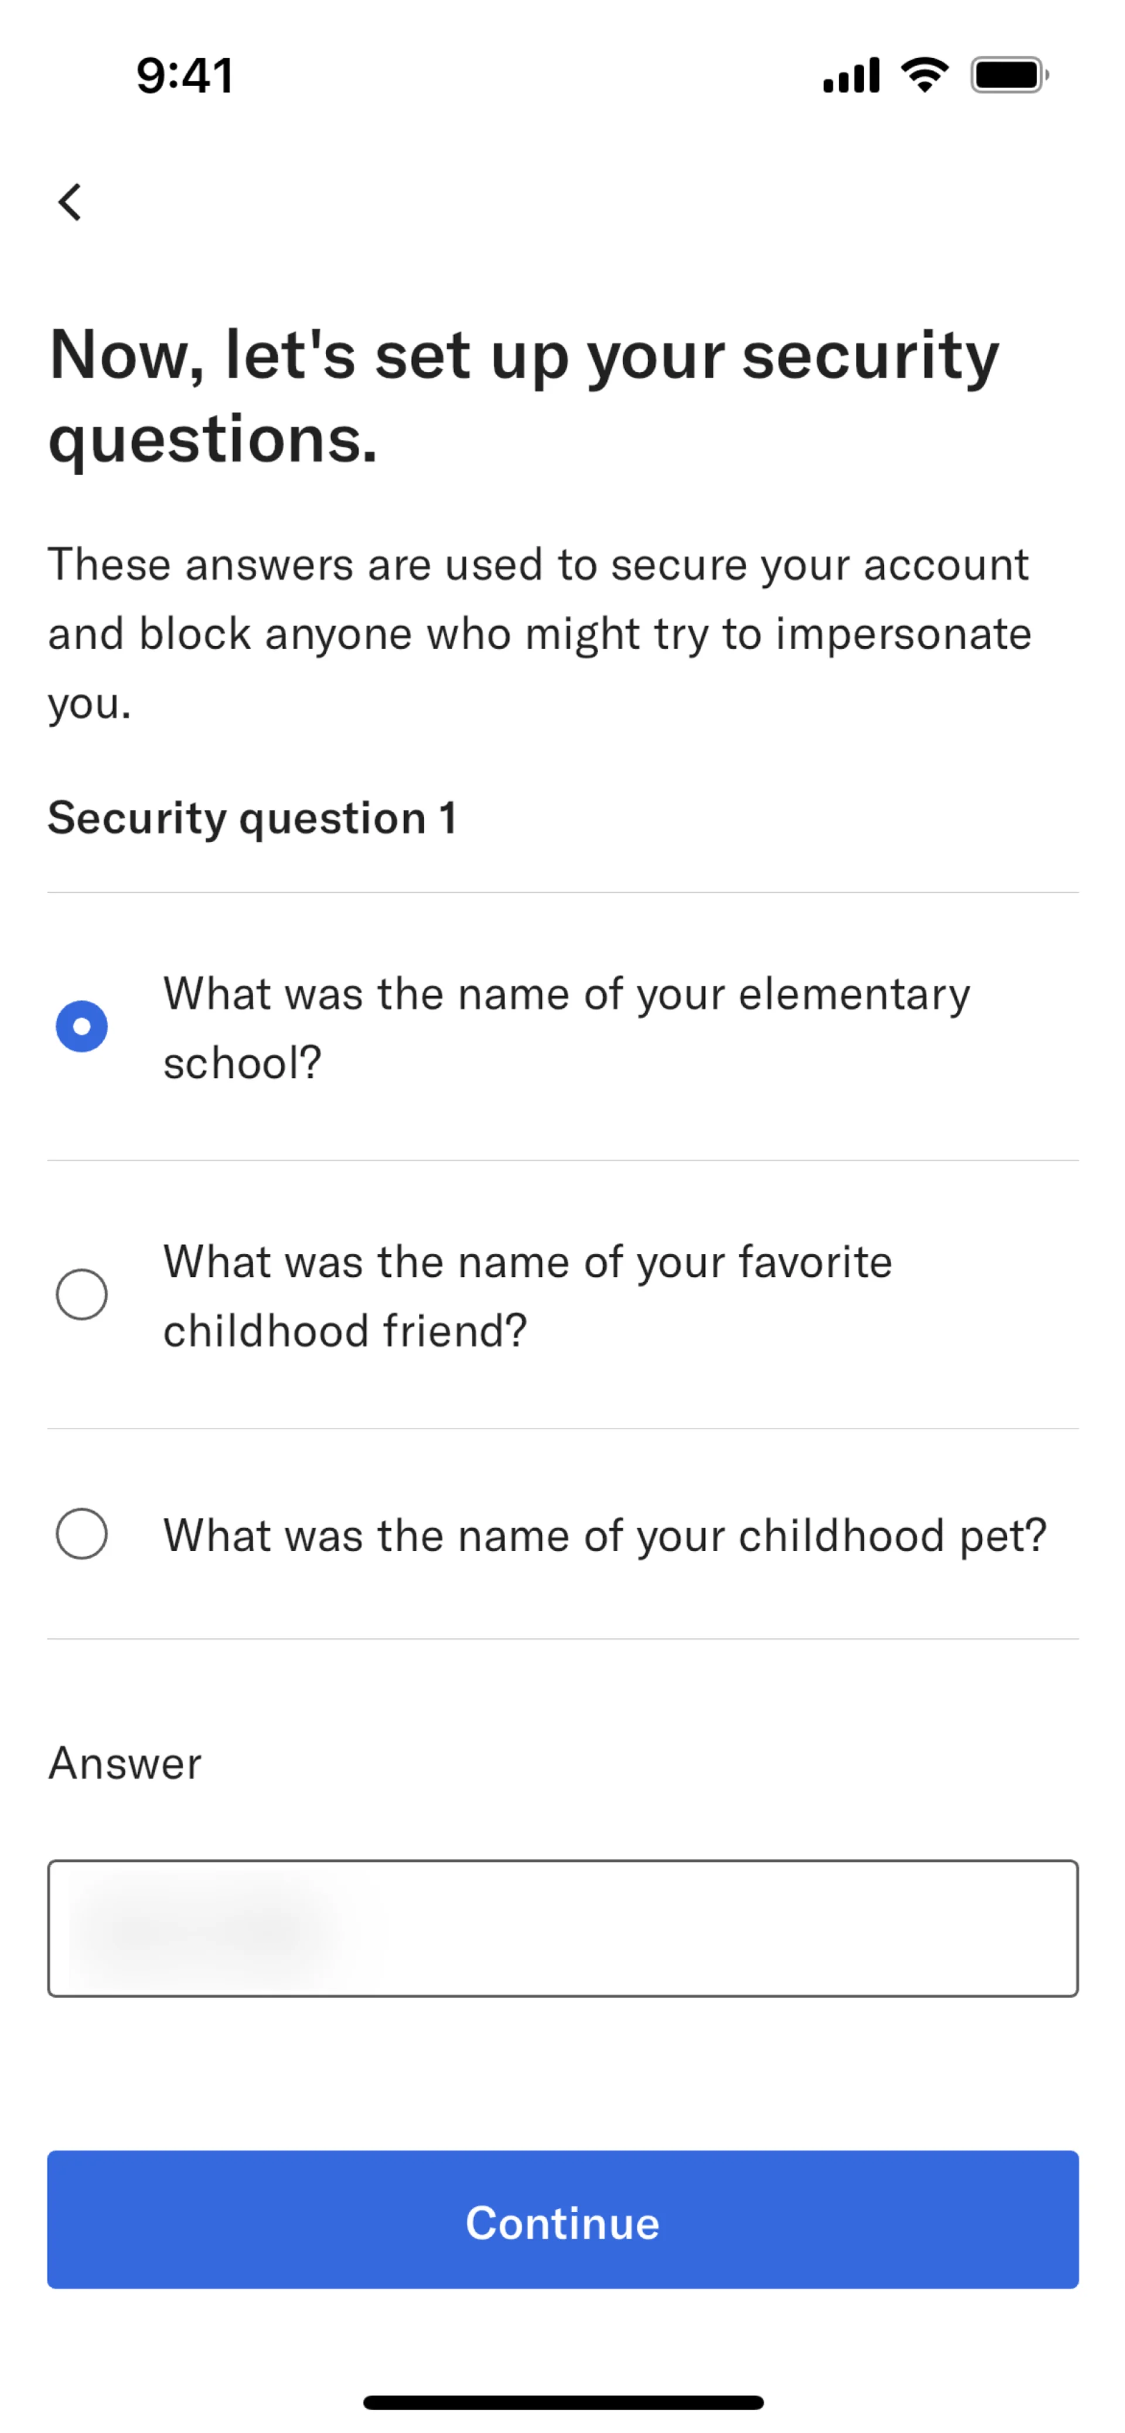Choose 'name of your childhood pet?' question text

tap(605, 1536)
